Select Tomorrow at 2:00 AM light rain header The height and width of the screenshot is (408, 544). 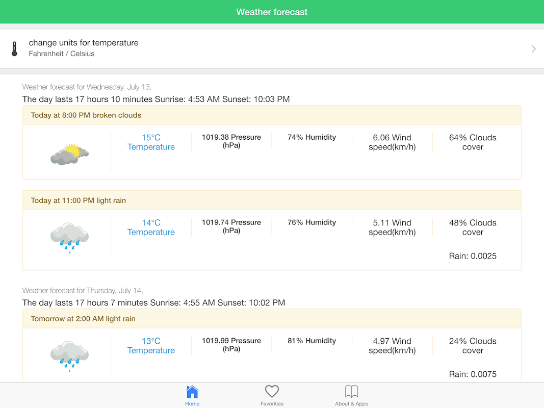pyautogui.click(x=83, y=319)
